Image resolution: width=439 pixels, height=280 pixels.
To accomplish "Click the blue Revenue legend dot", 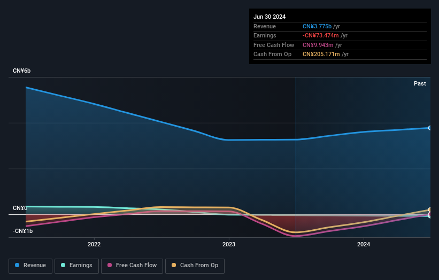I will pyautogui.click(x=17, y=265).
